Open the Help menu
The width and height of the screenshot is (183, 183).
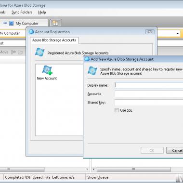coord(42,12)
